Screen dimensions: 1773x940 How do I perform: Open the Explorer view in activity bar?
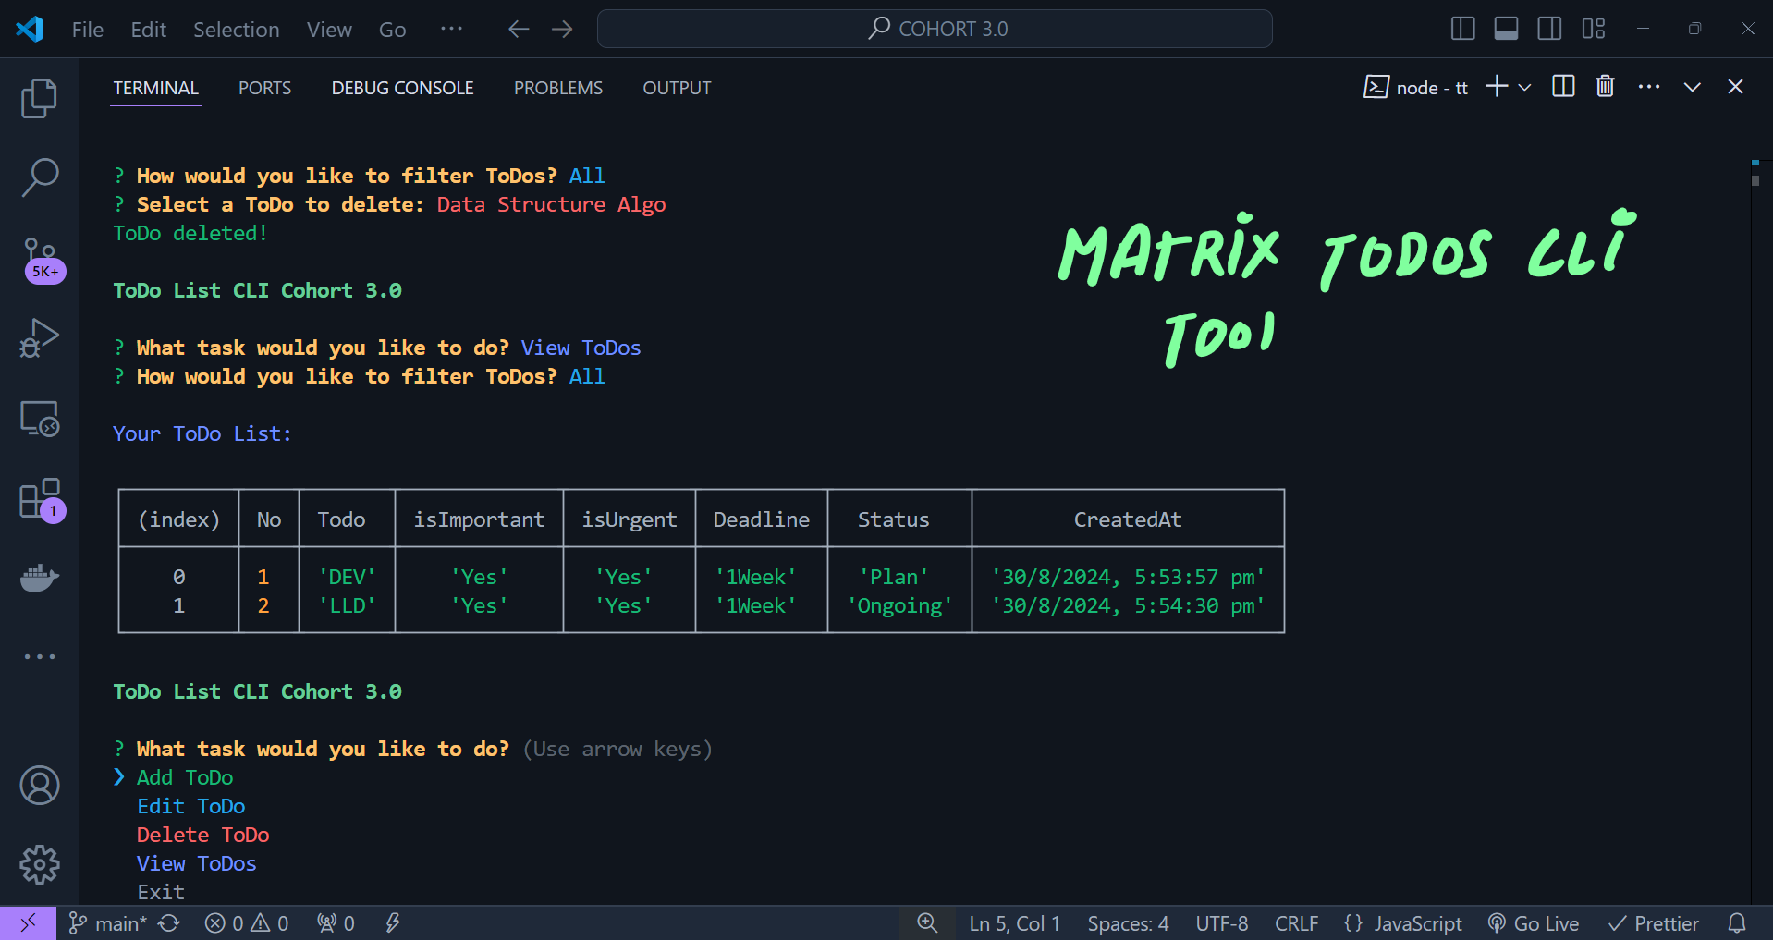[39, 98]
